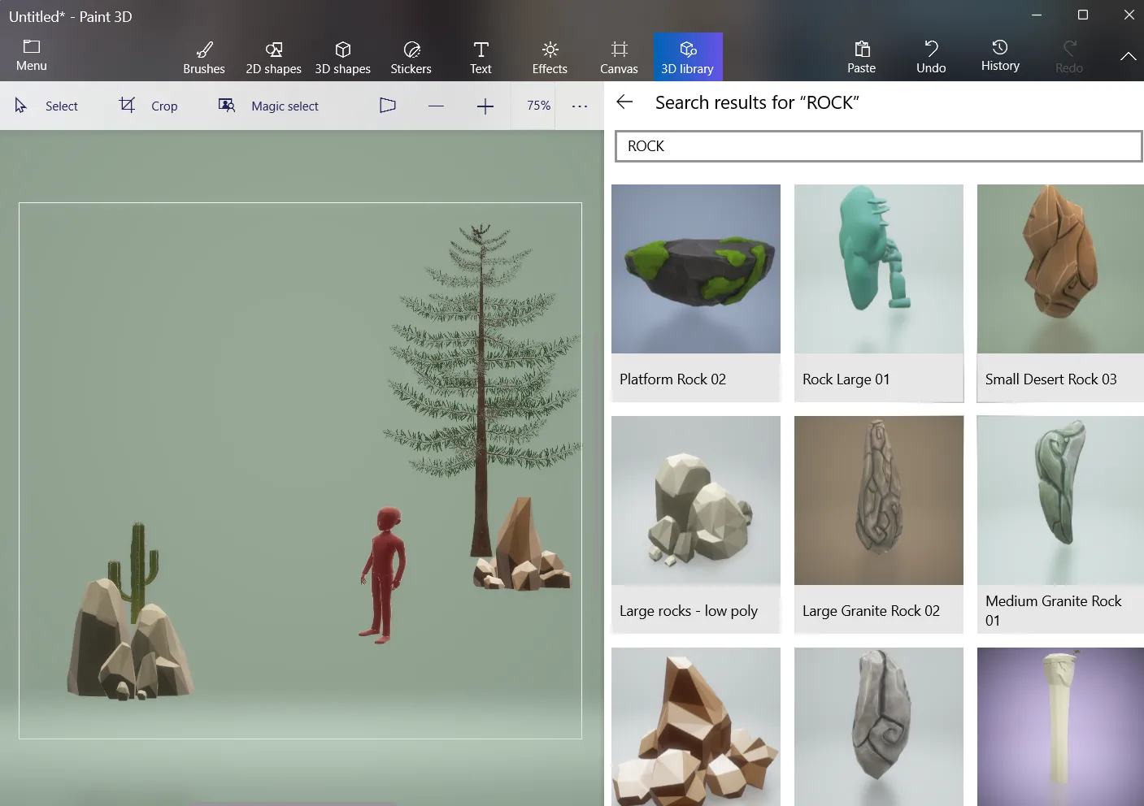Open the 2D shapes panel
The height and width of the screenshot is (806, 1144).
point(273,56)
